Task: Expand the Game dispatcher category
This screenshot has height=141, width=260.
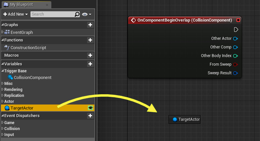Action: (x=2, y=122)
